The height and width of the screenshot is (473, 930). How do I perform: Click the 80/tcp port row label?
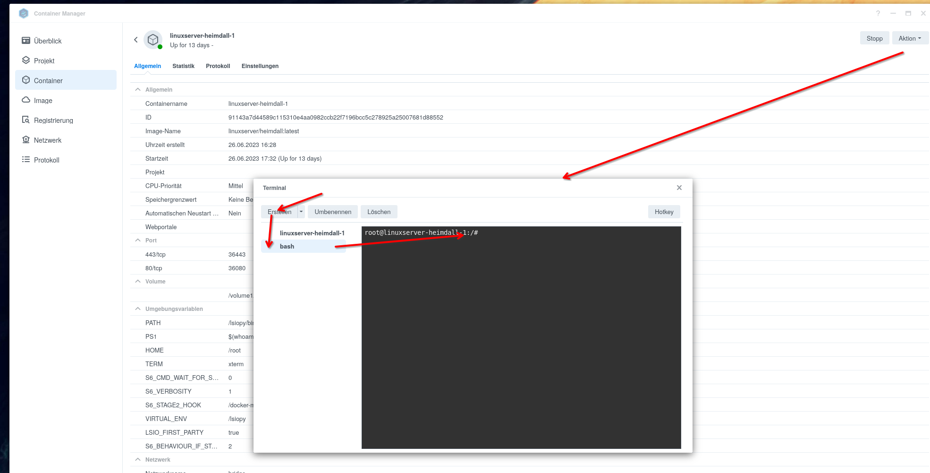pyautogui.click(x=153, y=268)
